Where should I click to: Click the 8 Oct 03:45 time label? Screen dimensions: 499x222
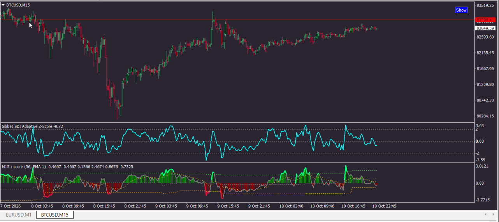[42, 206]
